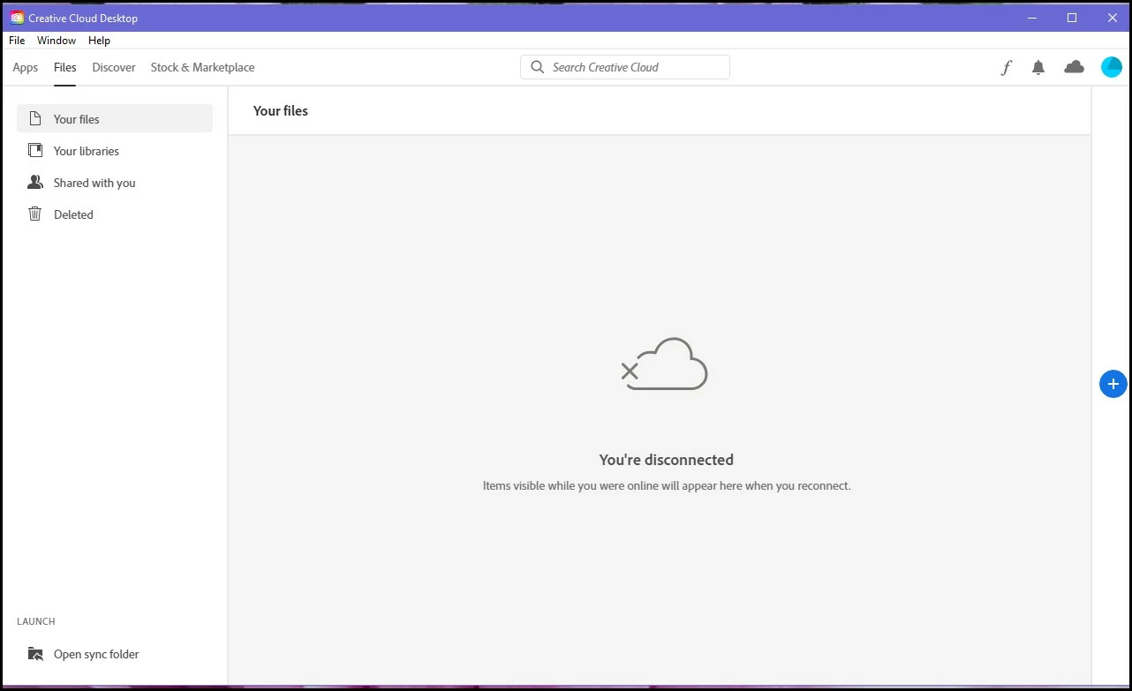Screen dimensions: 1132x691
Task: Maximize the Creative Cloud Desktop window
Action: coord(1072,18)
